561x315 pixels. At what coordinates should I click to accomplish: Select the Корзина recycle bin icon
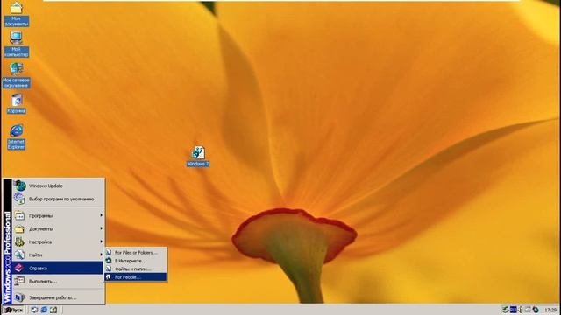point(16,103)
